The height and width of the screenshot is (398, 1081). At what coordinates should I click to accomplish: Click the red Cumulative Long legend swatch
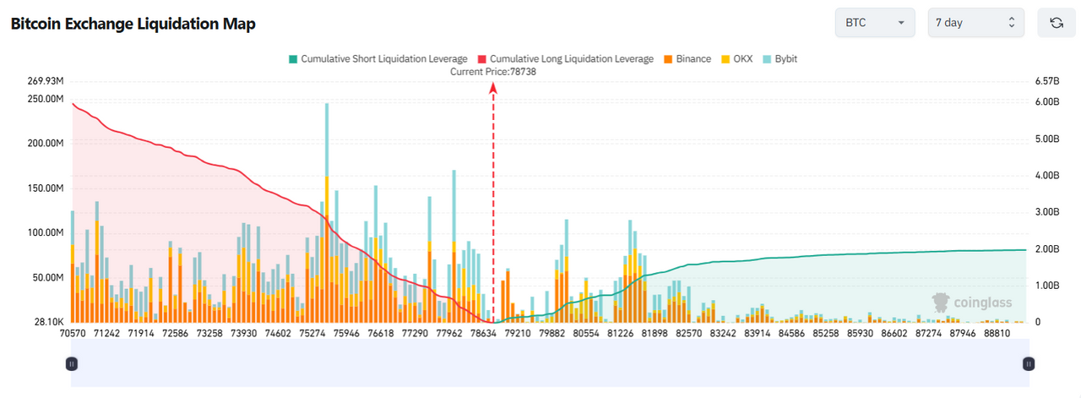point(482,59)
